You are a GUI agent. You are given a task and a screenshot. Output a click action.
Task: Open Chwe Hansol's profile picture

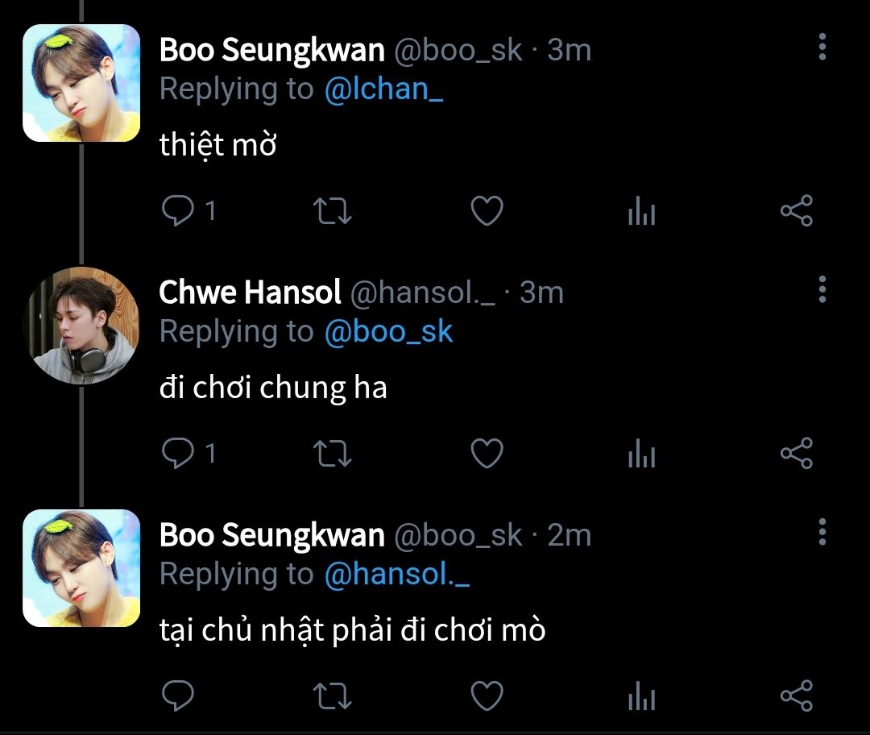(81, 325)
